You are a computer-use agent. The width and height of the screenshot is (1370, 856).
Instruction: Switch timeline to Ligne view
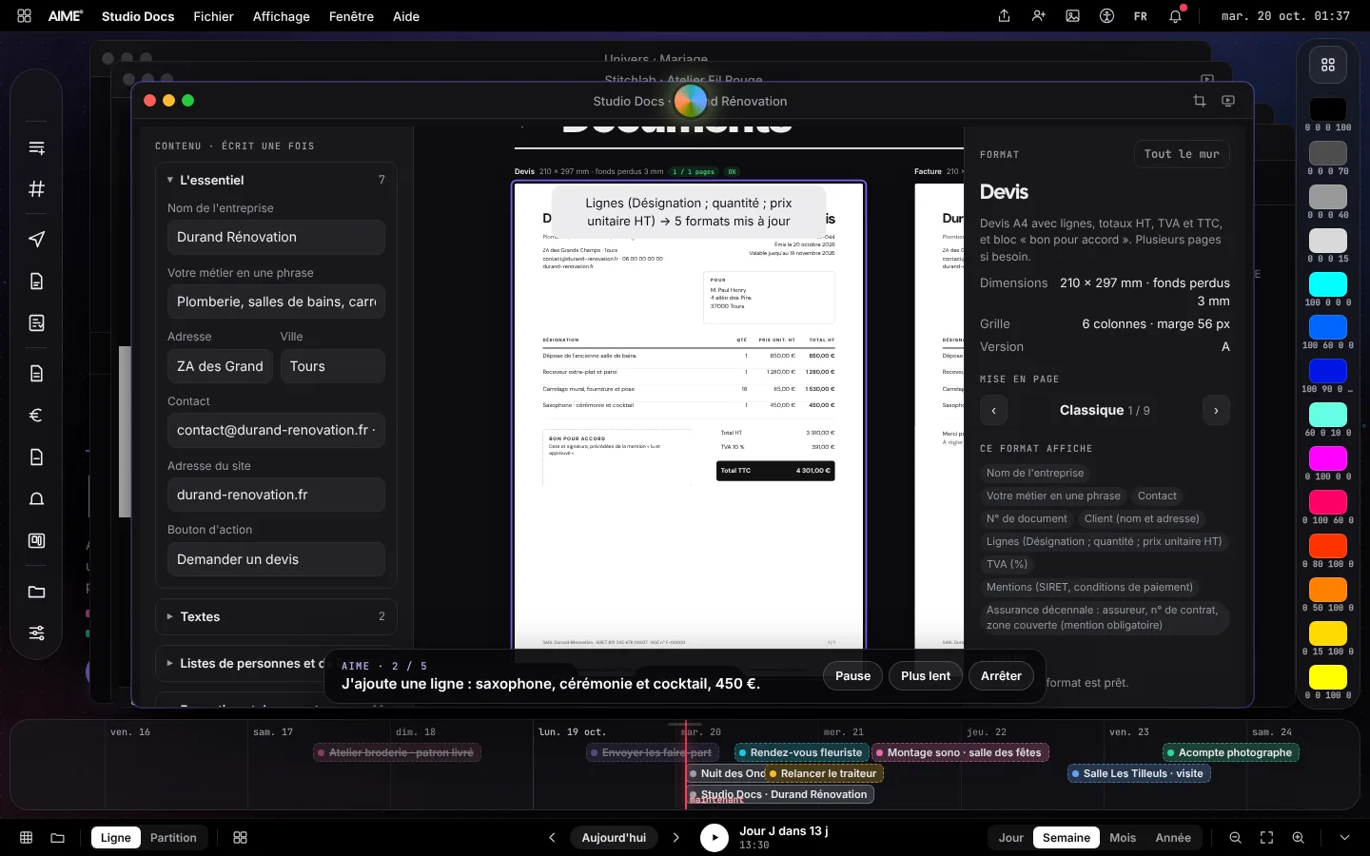pyautogui.click(x=116, y=838)
